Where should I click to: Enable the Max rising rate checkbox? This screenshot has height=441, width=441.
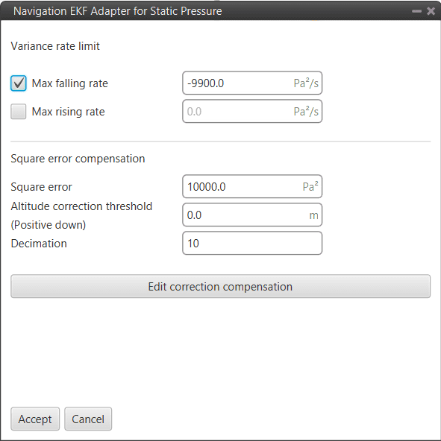(19, 112)
